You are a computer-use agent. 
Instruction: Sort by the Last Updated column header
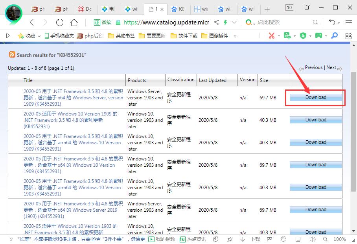[x=212, y=80]
